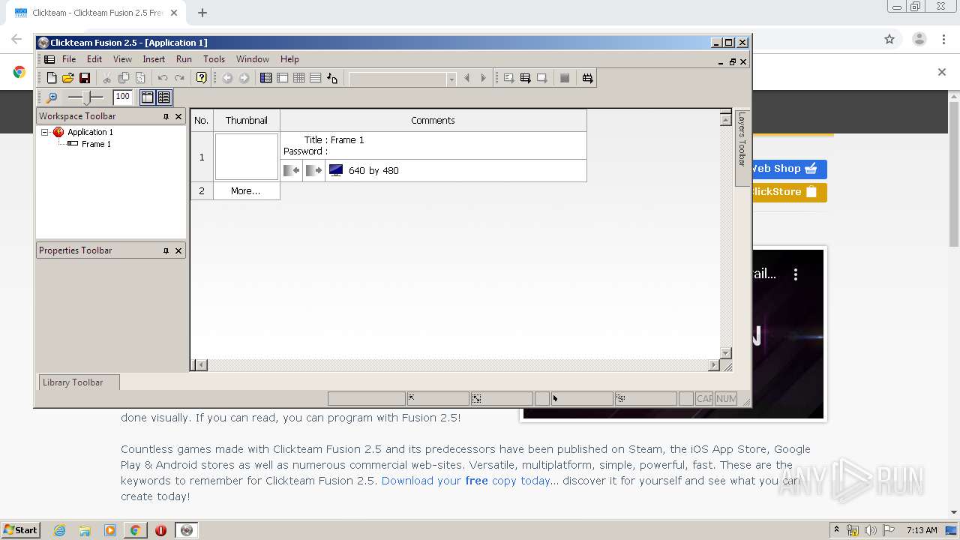Open the Window menu
The image size is (960, 540).
[253, 59]
